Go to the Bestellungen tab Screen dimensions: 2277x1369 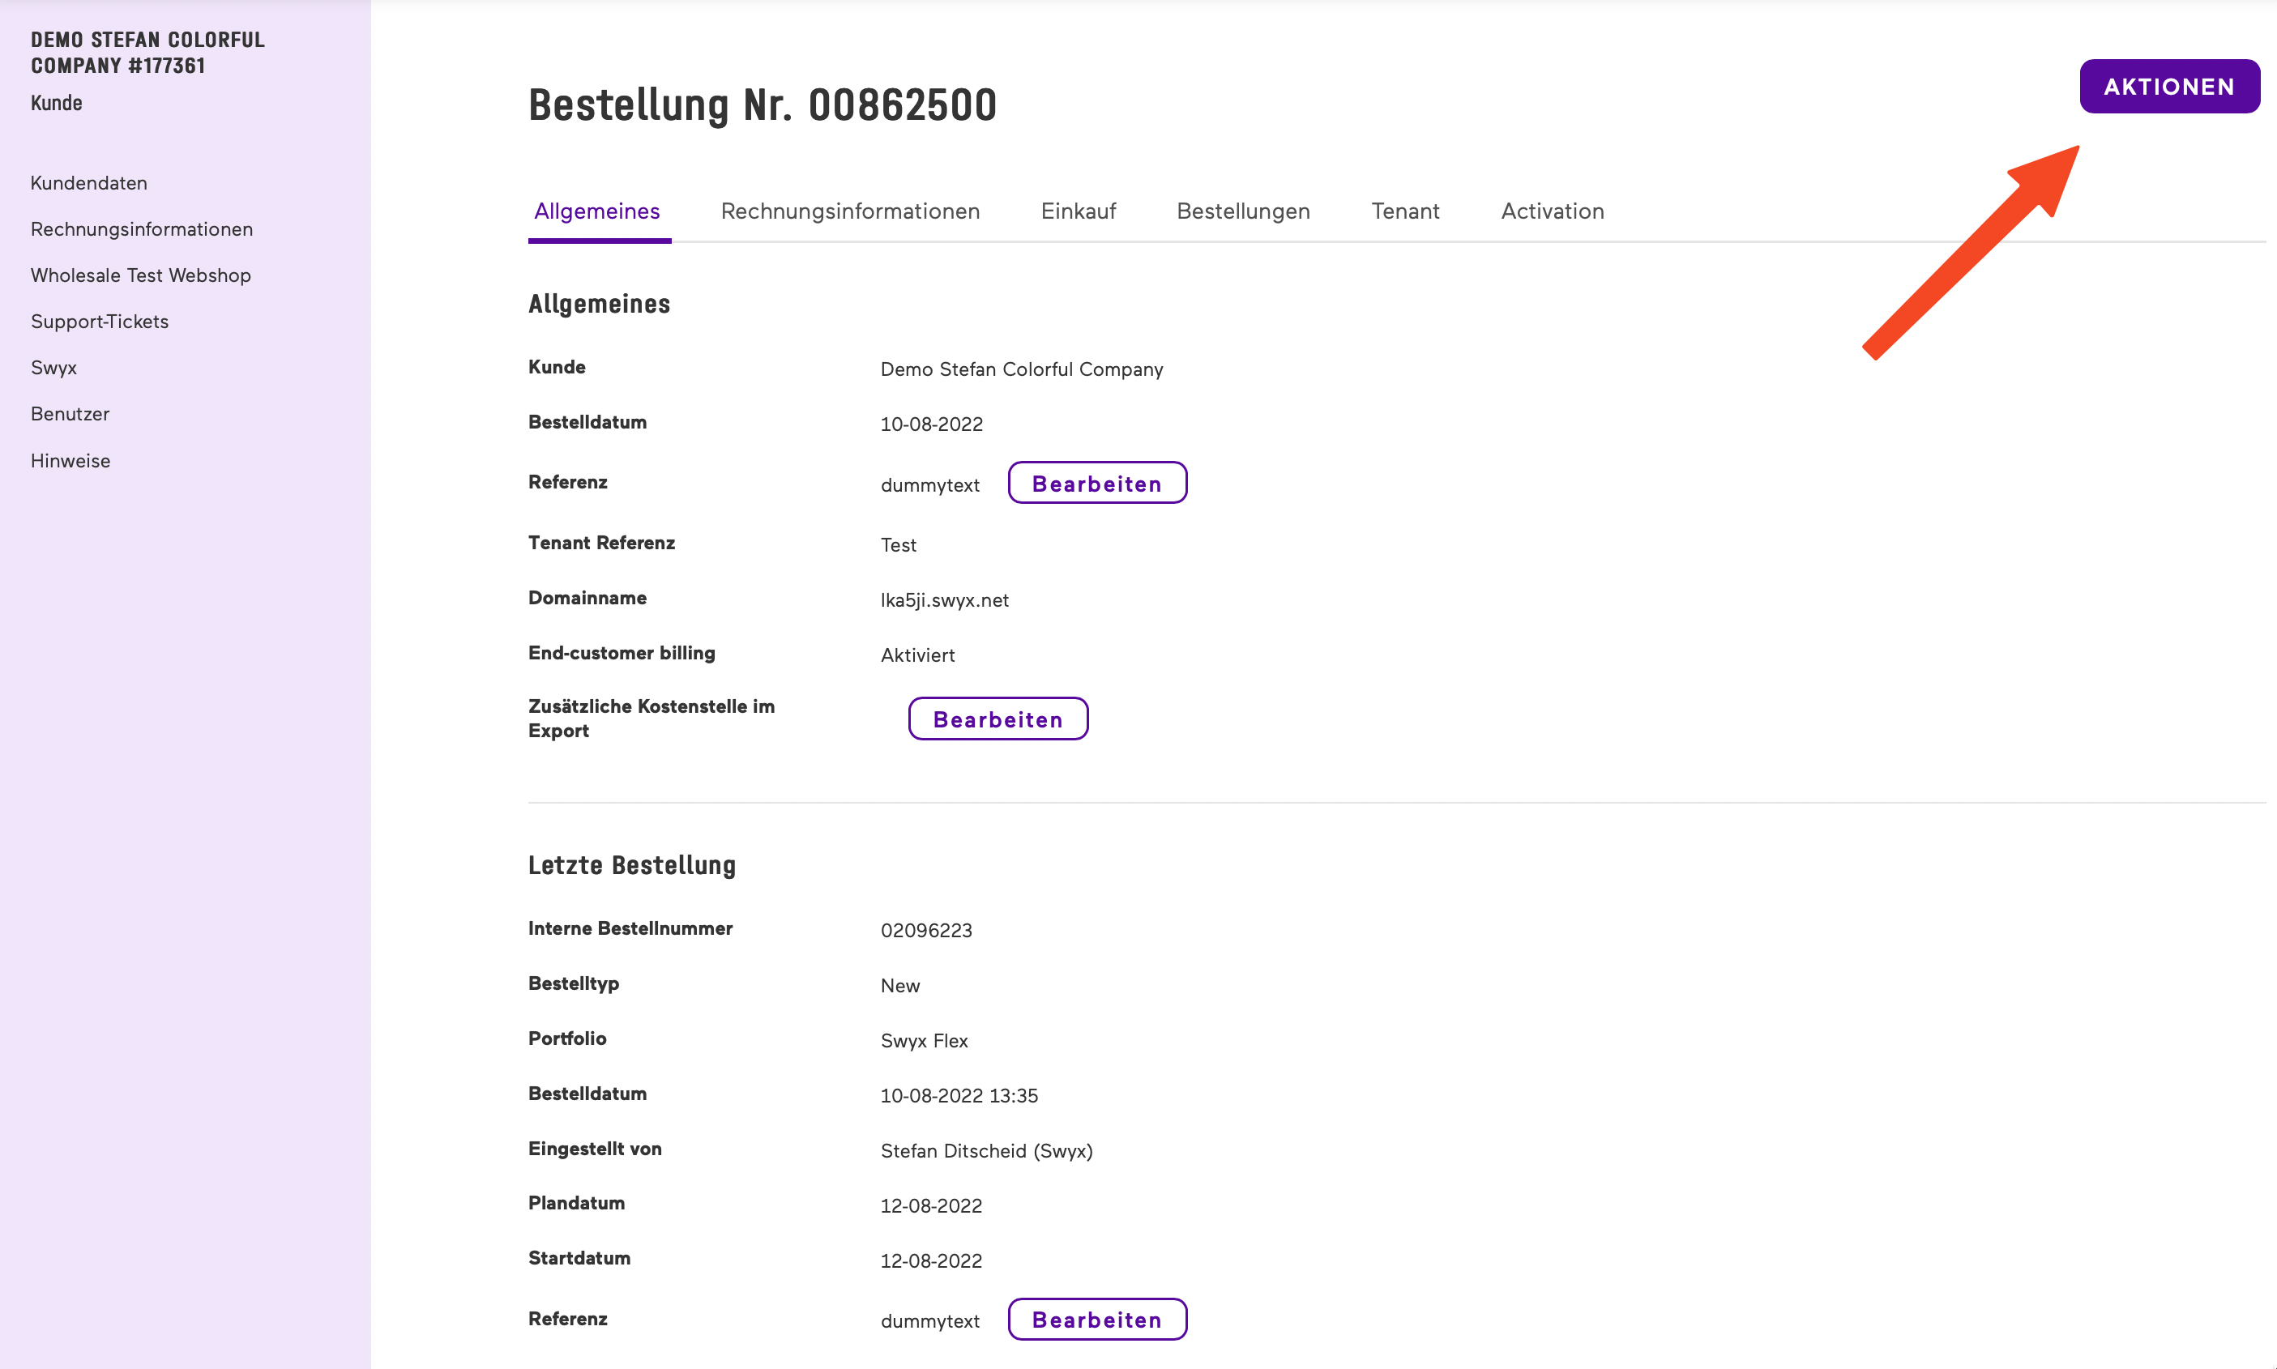[1243, 211]
